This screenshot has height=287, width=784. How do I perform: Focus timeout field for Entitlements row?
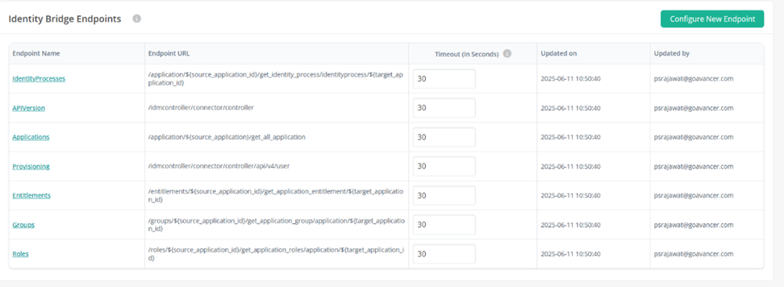(444, 195)
